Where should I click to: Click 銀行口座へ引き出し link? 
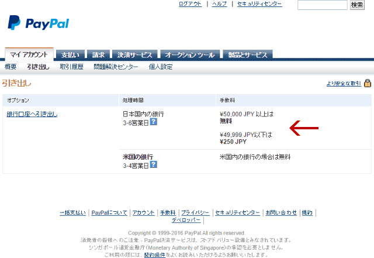pyautogui.click(x=32, y=114)
